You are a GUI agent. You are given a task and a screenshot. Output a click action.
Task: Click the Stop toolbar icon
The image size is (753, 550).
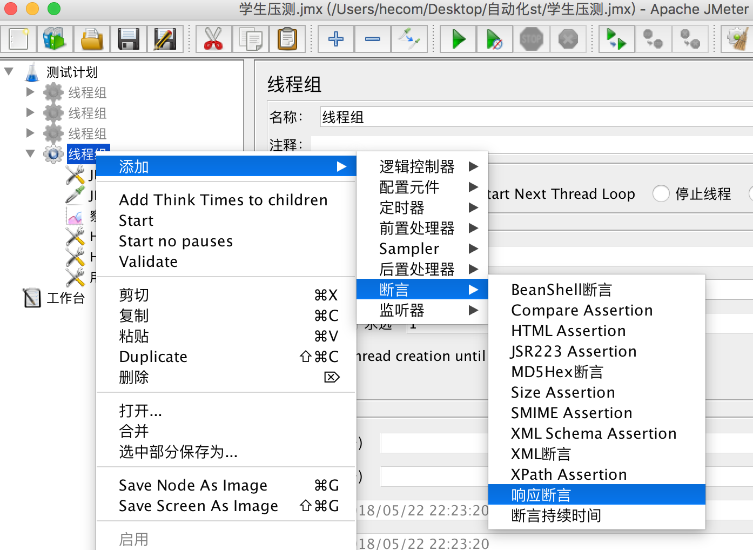click(x=531, y=39)
